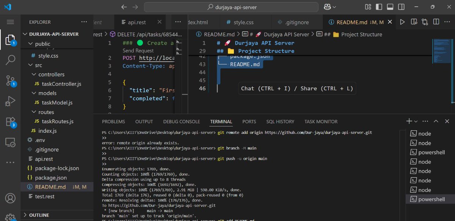The image size is (455, 221).
Task: Click Send Request above the POST line
Action: coord(138,51)
